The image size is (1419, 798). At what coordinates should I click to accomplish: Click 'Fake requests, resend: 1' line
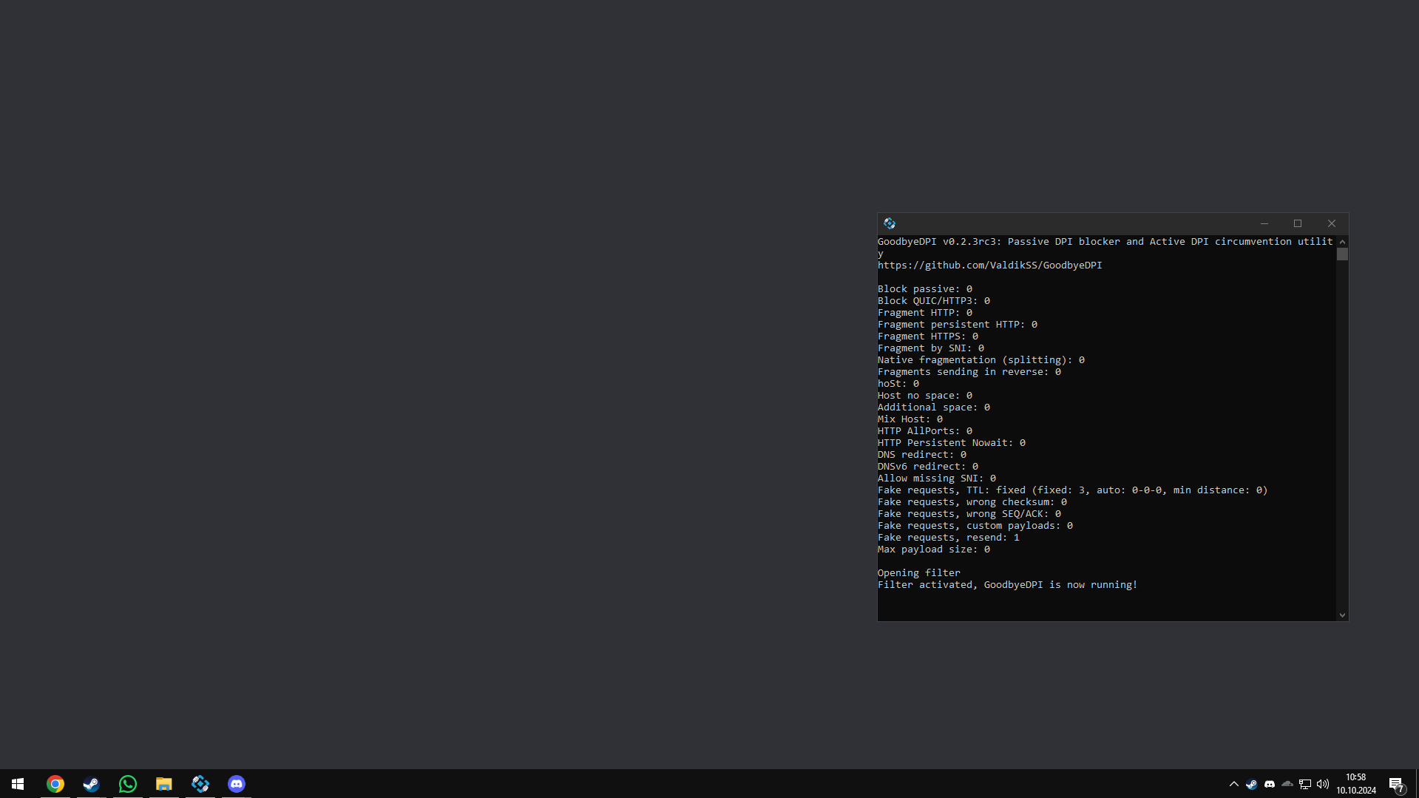click(949, 538)
